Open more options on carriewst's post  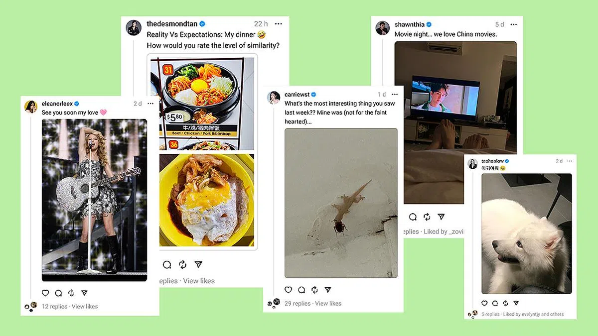[x=395, y=95]
